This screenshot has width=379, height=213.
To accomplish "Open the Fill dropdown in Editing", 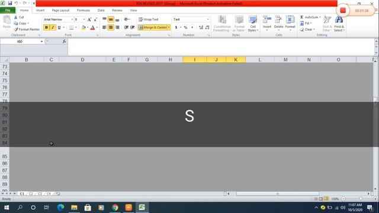I will (x=306, y=23).
